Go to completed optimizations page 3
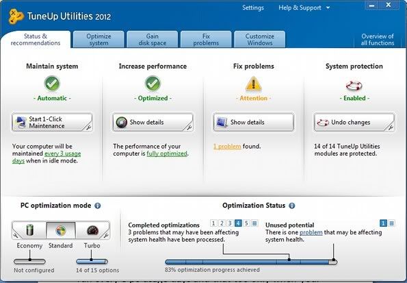The height and width of the screenshot is (283, 407). pyautogui.click(x=230, y=223)
